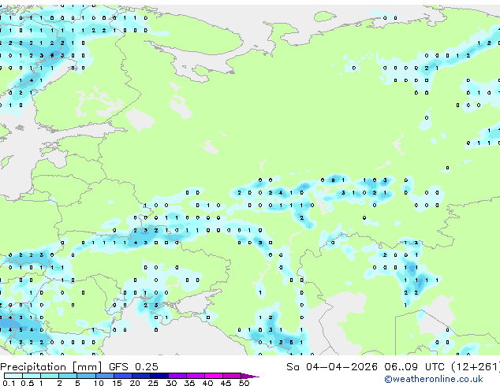Viewport: 500px width, 386px height.
Task: Pick the 10–15 mm legend swatch
Action: (104, 376)
